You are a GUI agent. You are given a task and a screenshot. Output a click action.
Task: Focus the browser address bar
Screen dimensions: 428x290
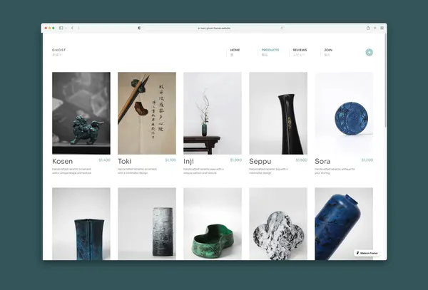tap(214, 28)
